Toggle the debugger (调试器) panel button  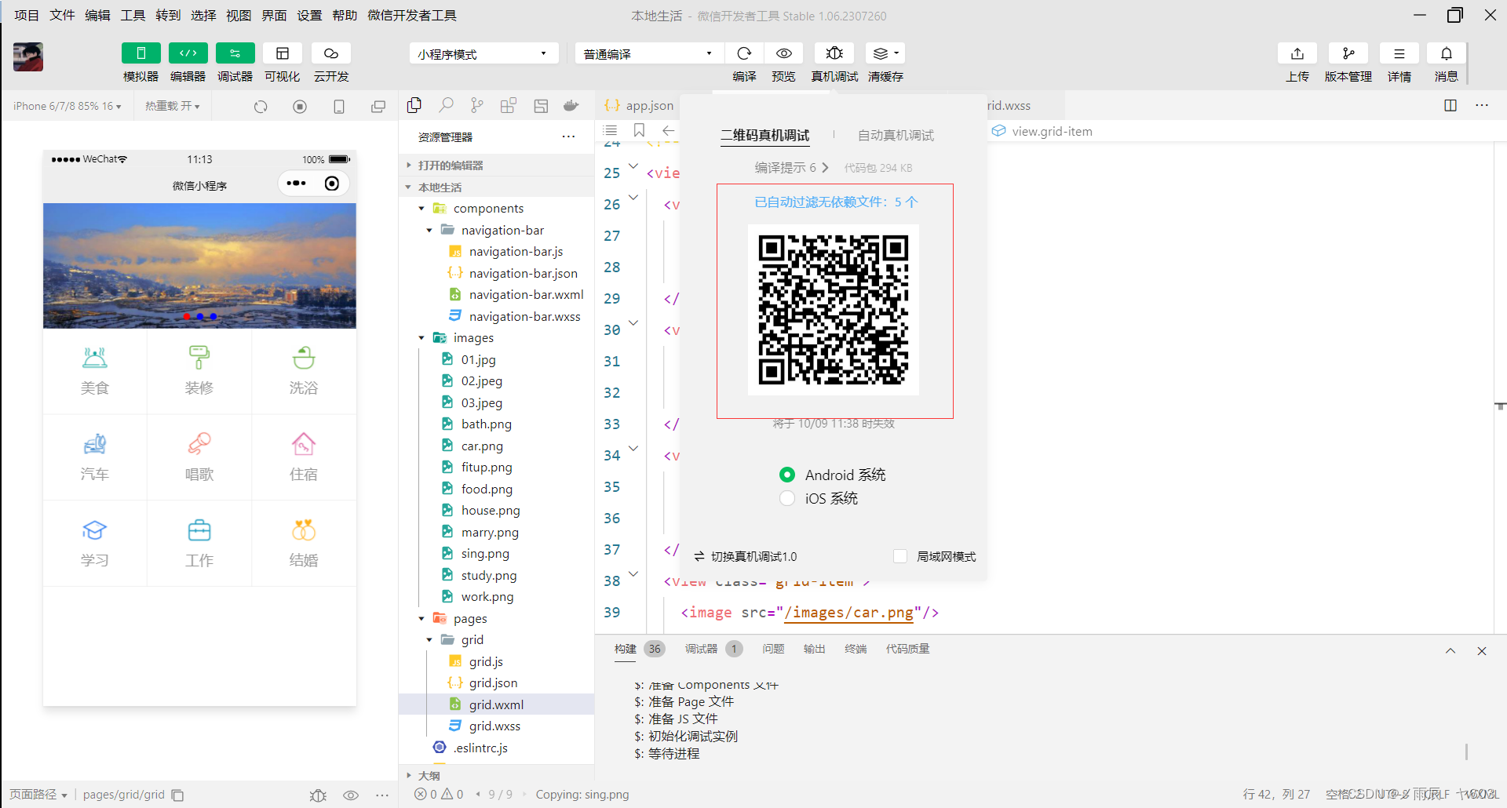click(x=235, y=53)
